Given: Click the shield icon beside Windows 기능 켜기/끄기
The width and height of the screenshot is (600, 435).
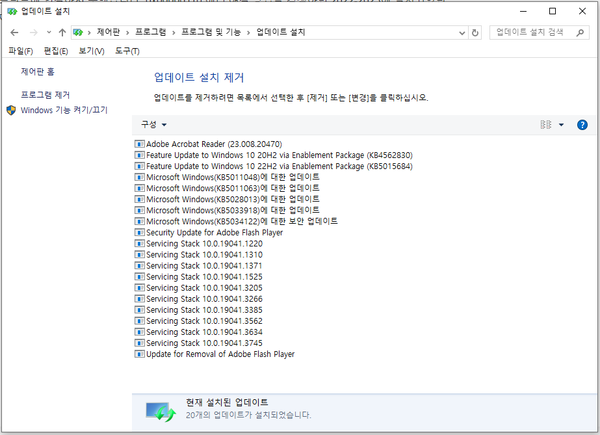Looking at the screenshot, I should click(x=10, y=110).
